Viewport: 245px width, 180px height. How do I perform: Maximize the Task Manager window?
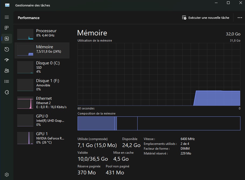pos(228,3)
